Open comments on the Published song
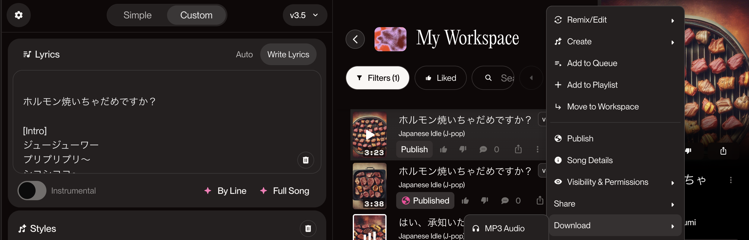This screenshot has width=749, height=240. pos(505,201)
